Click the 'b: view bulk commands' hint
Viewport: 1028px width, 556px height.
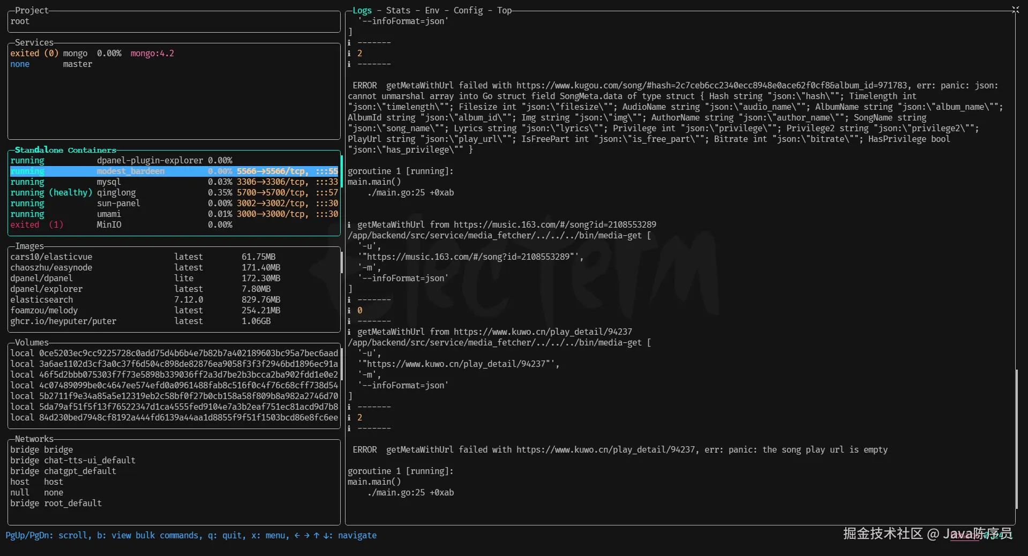(148, 535)
